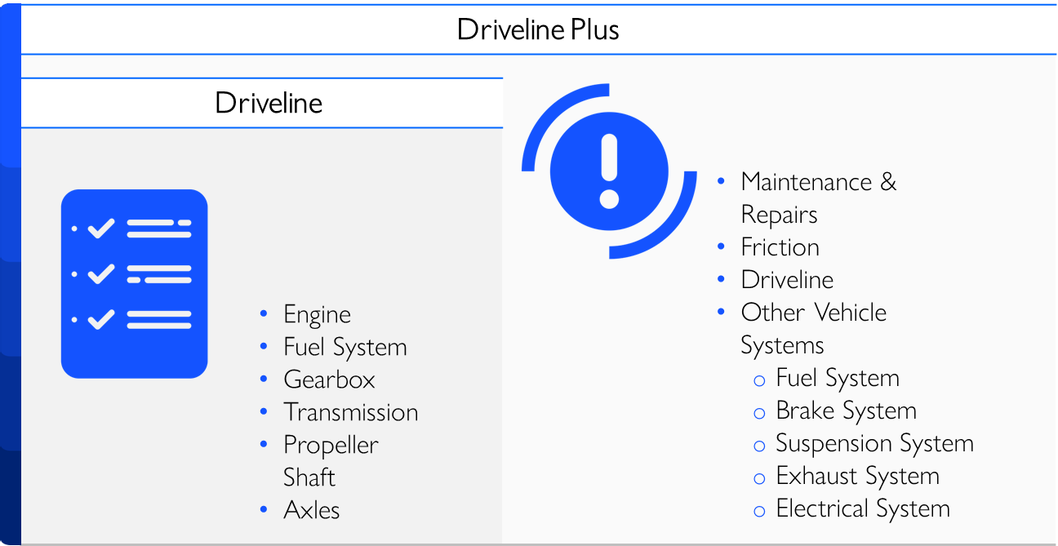This screenshot has width=1058, height=546.
Task: Click the Axles list item
Action: pyautogui.click(x=311, y=510)
